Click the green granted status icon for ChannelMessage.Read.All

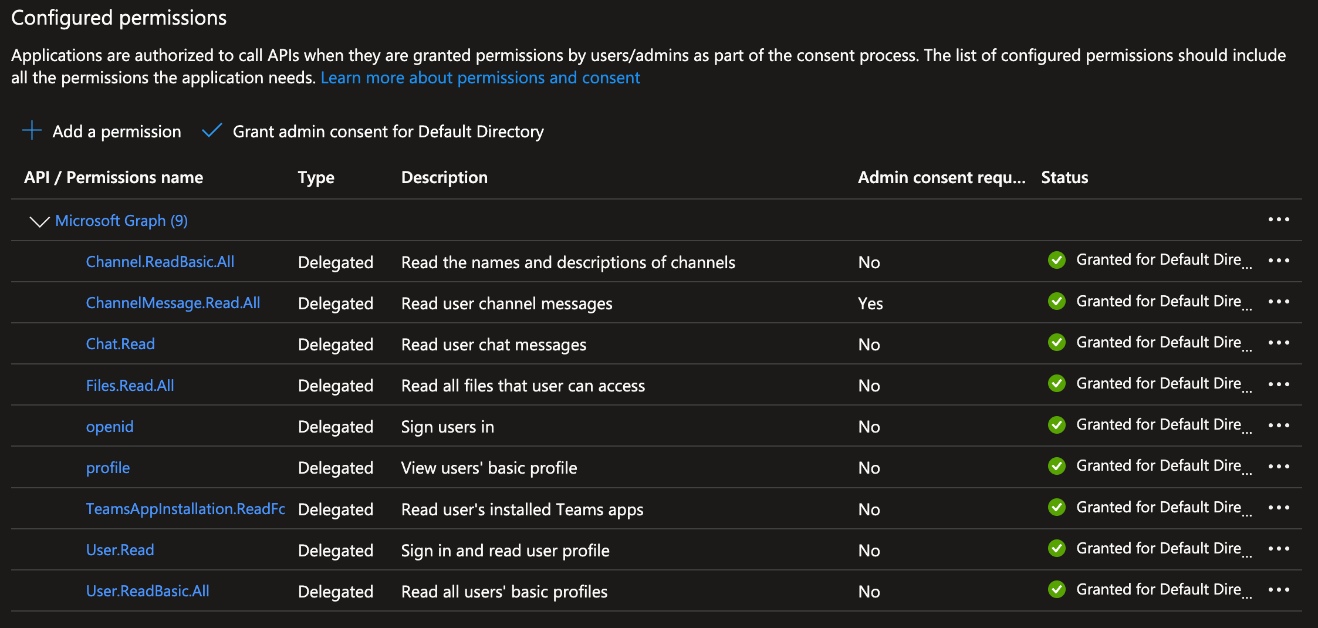point(1056,302)
